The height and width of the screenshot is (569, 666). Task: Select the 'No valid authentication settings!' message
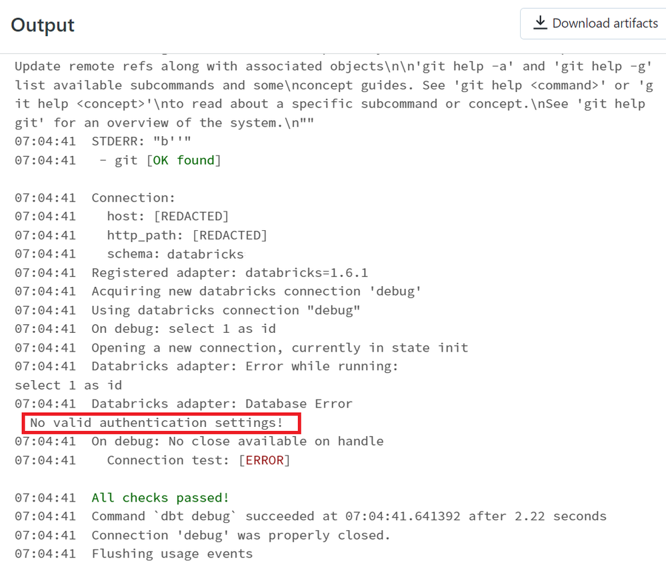click(x=156, y=423)
